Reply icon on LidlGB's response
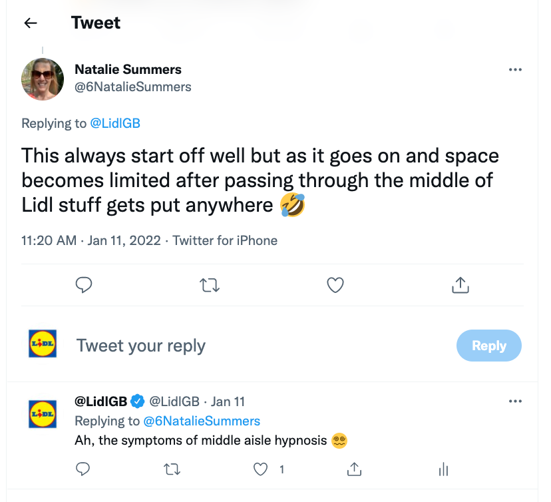This screenshot has width=551, height=502. [x=83, y=469]
